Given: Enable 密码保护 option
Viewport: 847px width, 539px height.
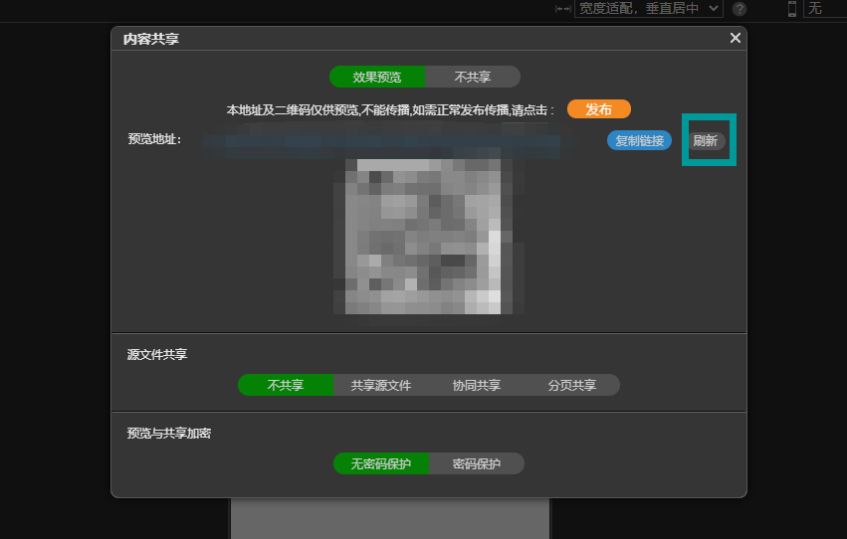Looking at the screenshot, I should [x=477, y=463].
